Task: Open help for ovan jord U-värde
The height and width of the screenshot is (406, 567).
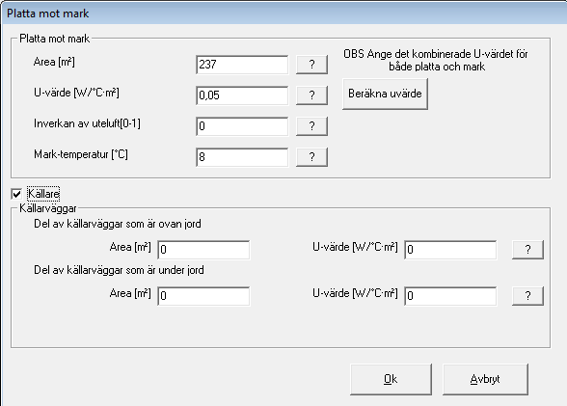Action: (527, 250)
